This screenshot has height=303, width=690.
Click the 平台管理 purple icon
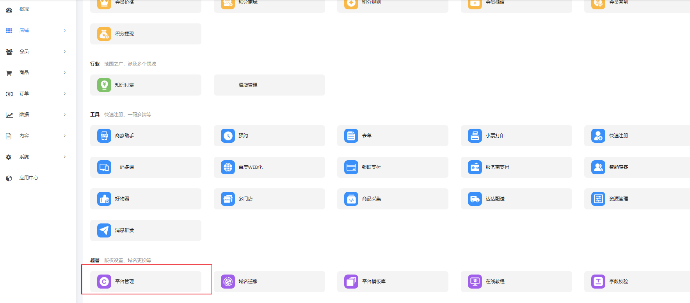104,282
